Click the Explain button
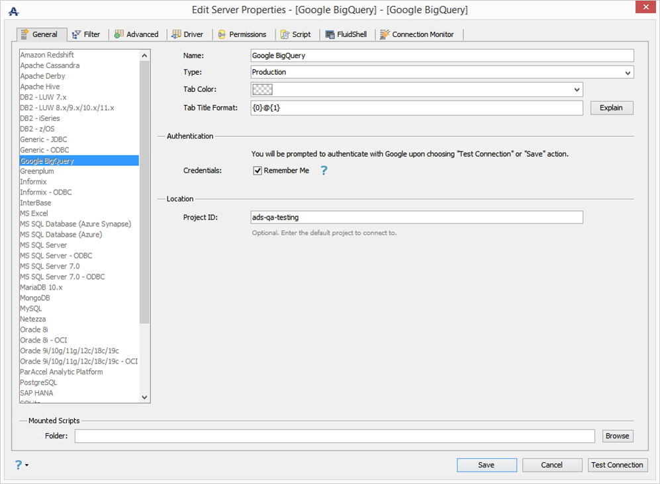Viewport: 660px width, 484px height. click(x=611, y=108)
